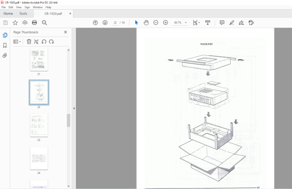This screenshot has height=189, width=292.
Task: Click thumbnails scrollbar down arrow
Action: [69, 186]
